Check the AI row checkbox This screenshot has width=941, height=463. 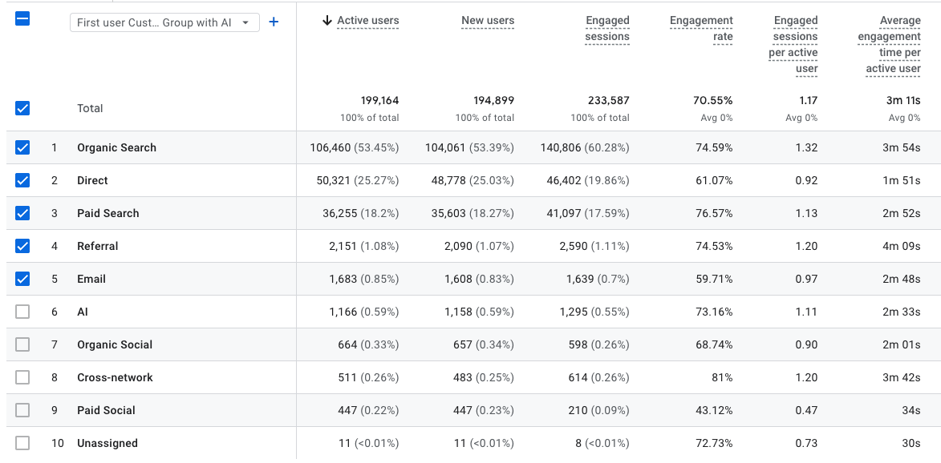(22, 312)
